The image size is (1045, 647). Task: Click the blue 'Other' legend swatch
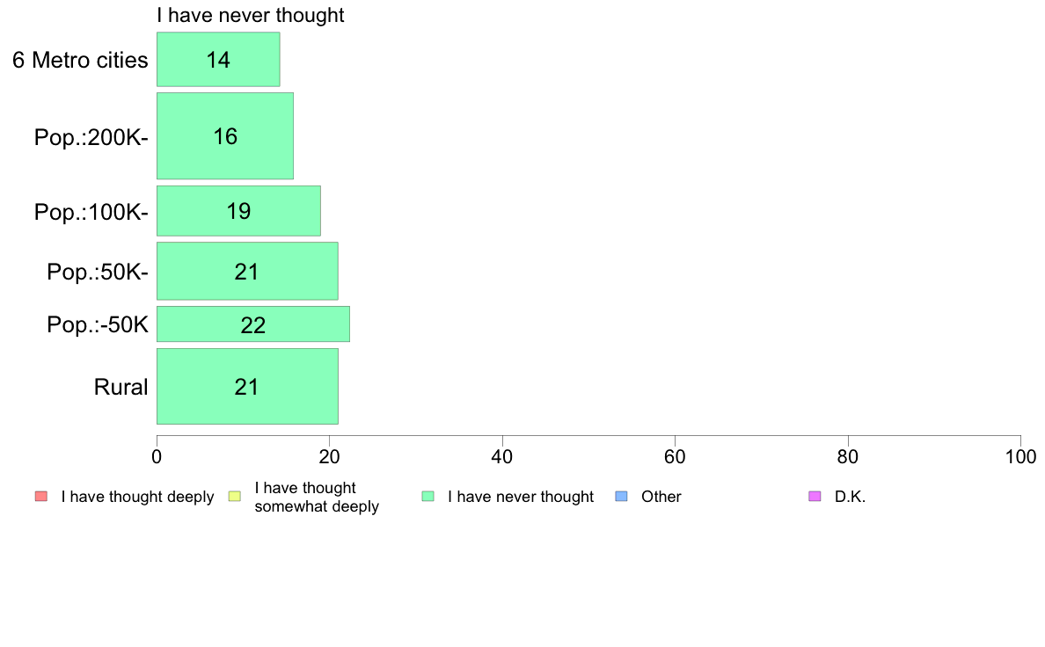pyautogui.click(x=621, y=497)
